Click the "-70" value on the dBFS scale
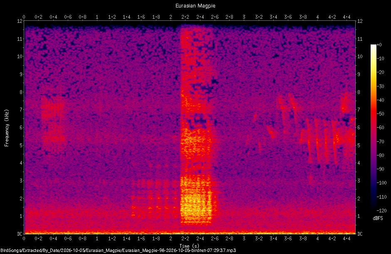 click(380, 142)
